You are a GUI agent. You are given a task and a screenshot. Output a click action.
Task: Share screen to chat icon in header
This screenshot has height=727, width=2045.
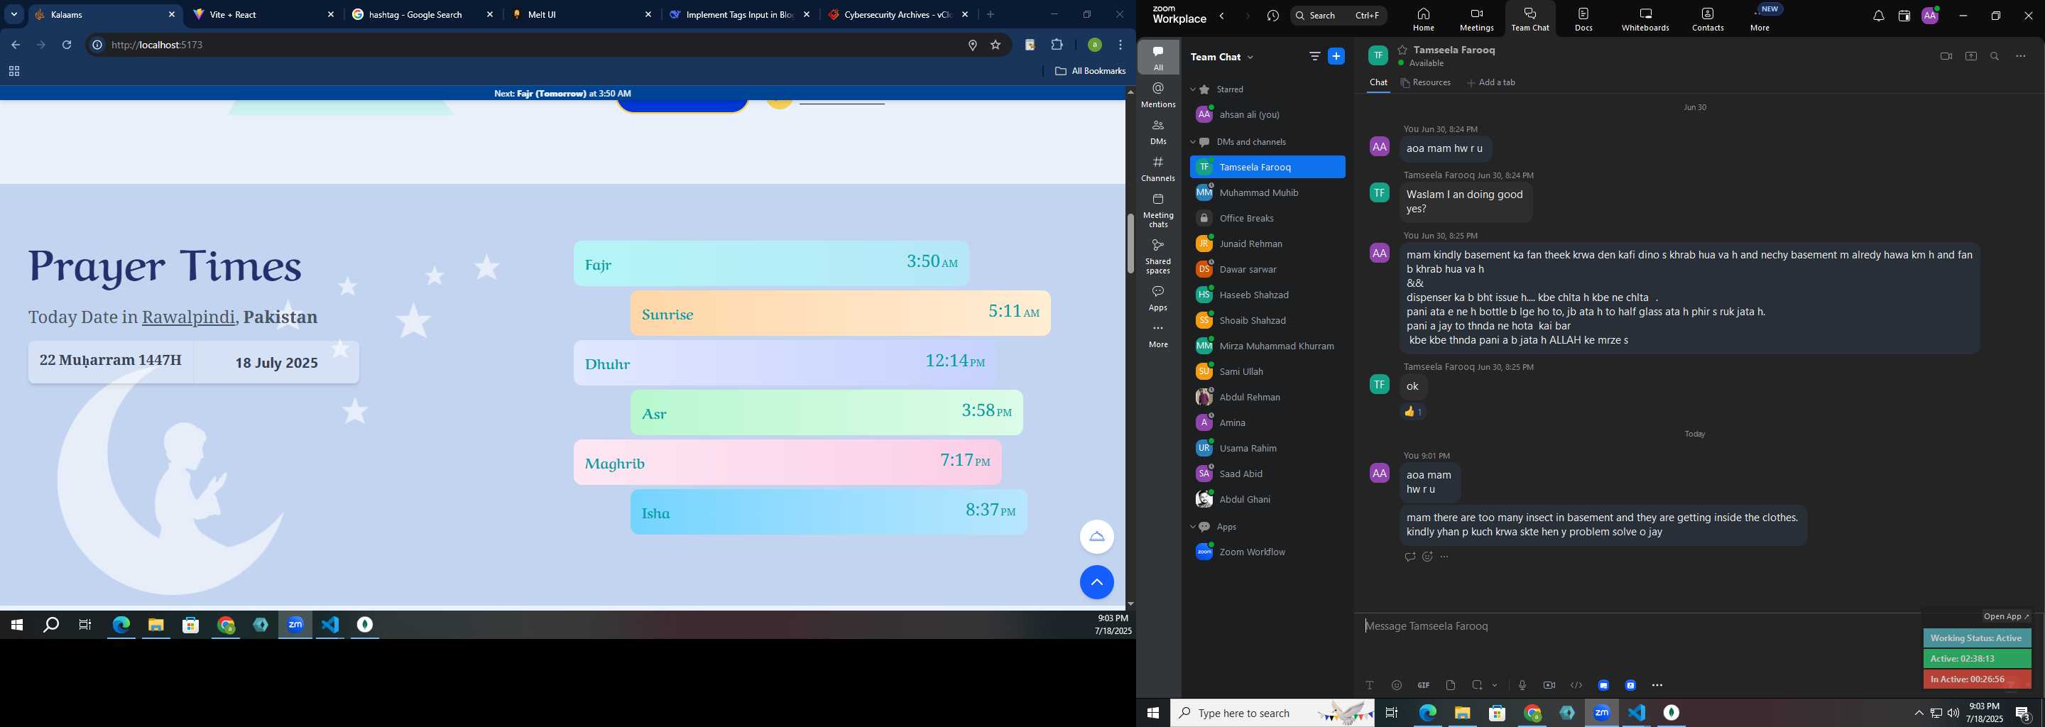coord(1970,56)
